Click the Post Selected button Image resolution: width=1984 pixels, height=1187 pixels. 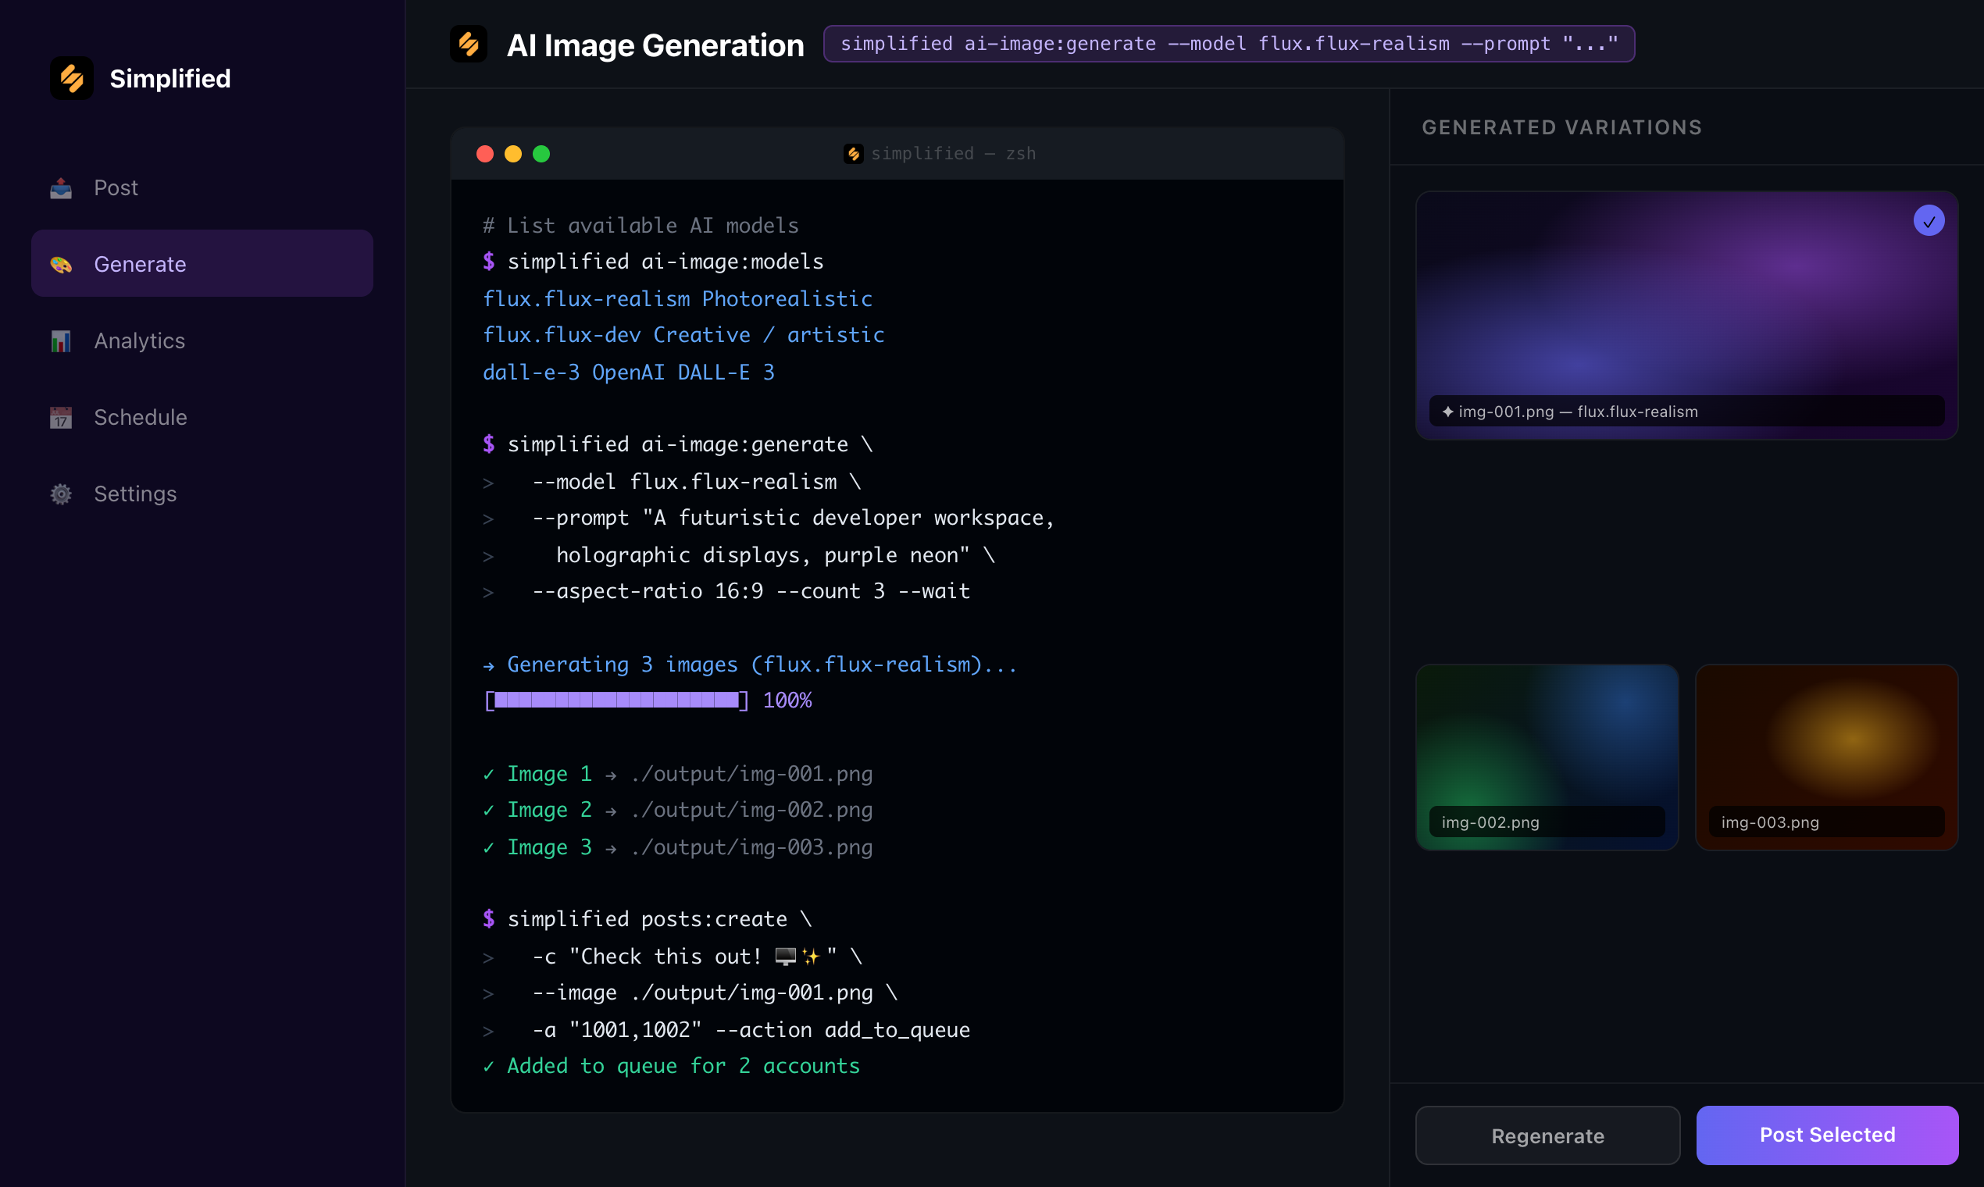pyautogui.click(x=1827, y=1135)
